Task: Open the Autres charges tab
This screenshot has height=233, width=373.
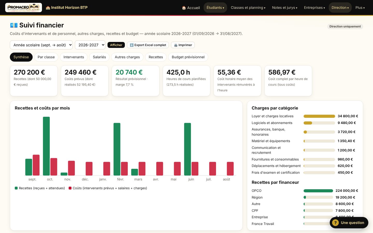Action: [x=127, y=57]
